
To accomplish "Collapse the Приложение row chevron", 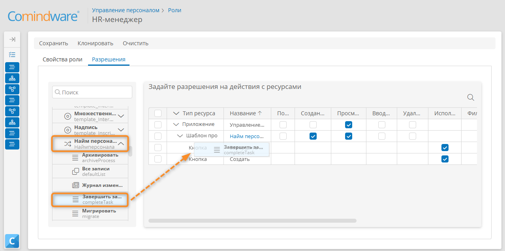I will tap(176, 124).
